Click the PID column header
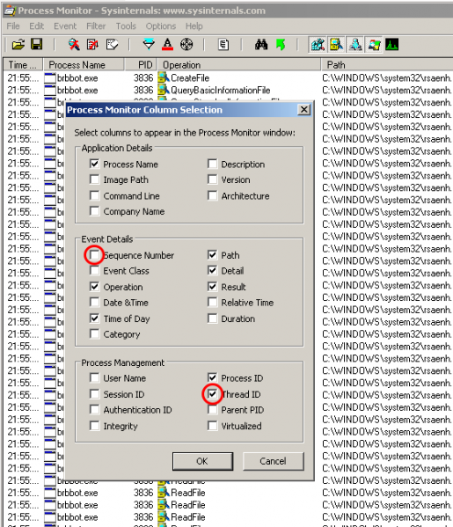This screenshot has height=527, width=453. coord(140,64)
